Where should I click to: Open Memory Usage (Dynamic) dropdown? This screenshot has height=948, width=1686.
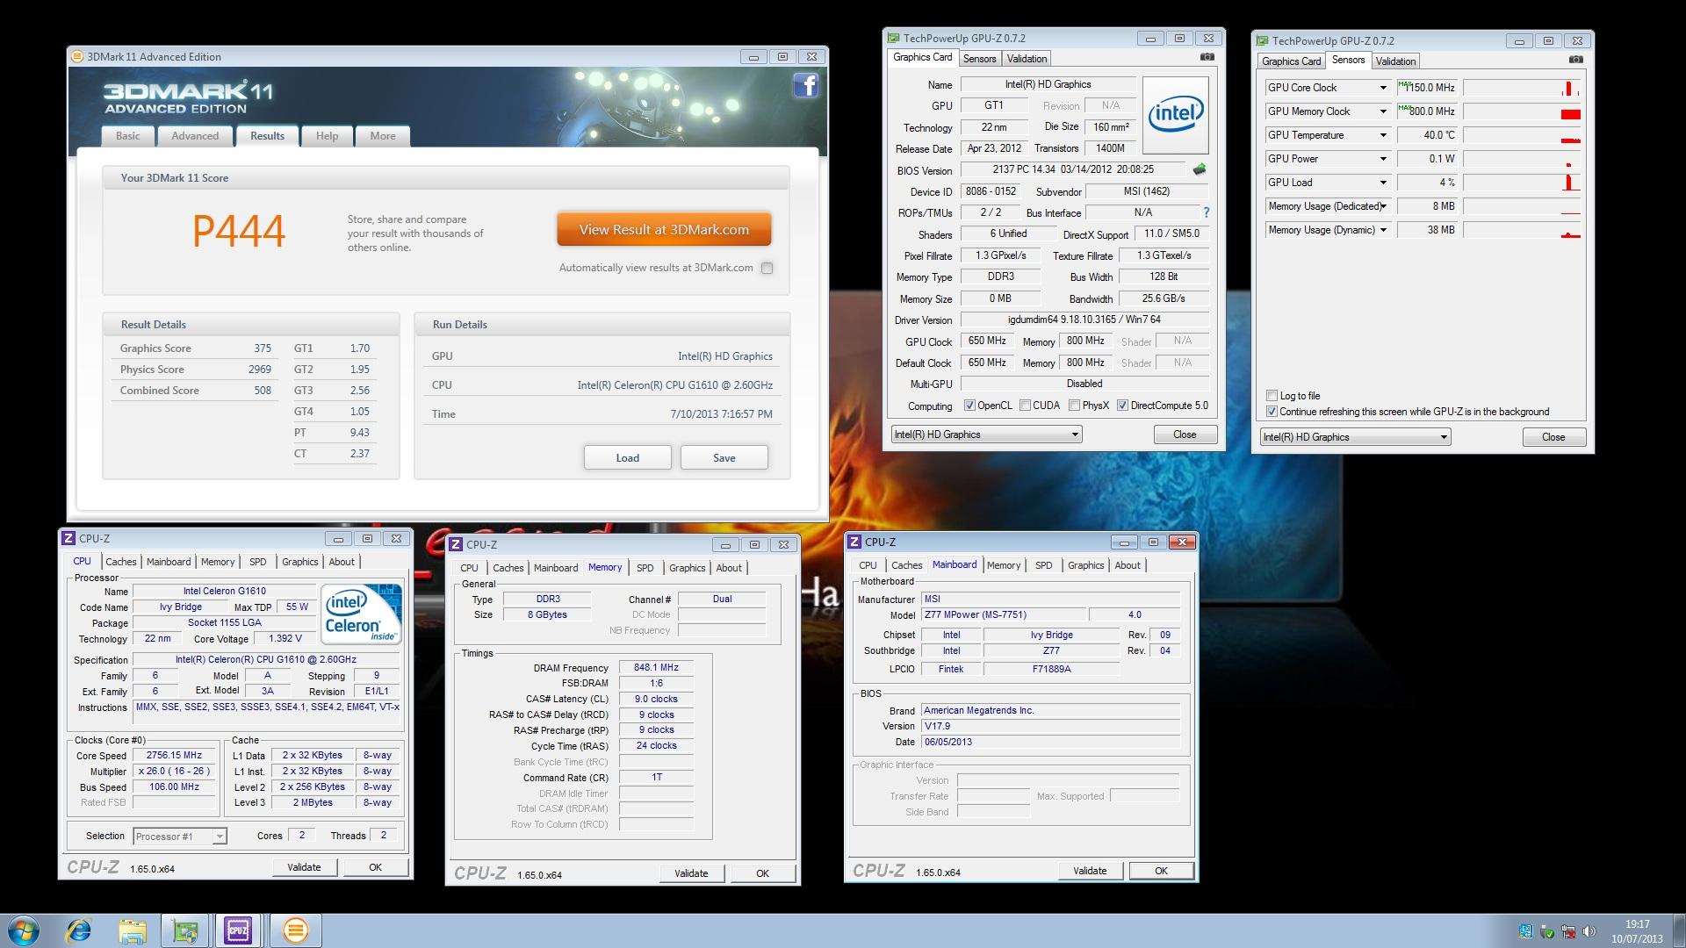(1383, 230)
